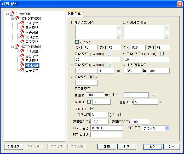The width and height of the screenshot is (184, 154).
Task: Click 통신정보 icon under NC1(DNM650)
Action: (22, 28)
